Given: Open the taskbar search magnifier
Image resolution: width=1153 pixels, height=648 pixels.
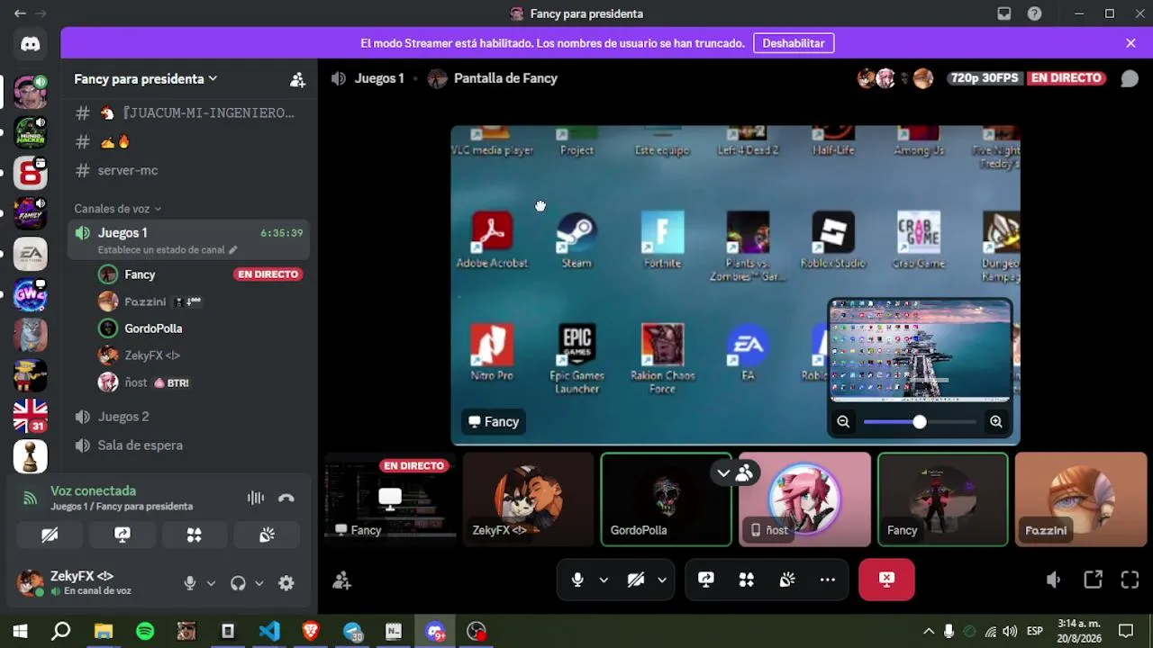Looking at the screenshot, I should [x=61, y=631].
